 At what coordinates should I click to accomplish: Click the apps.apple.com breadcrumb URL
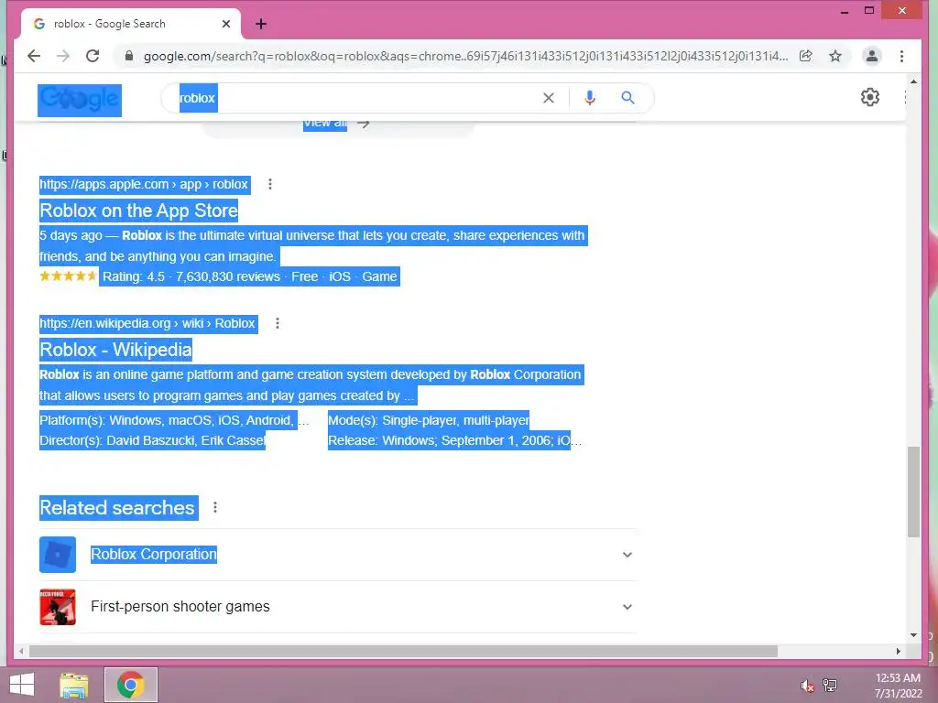pos(144,184)
